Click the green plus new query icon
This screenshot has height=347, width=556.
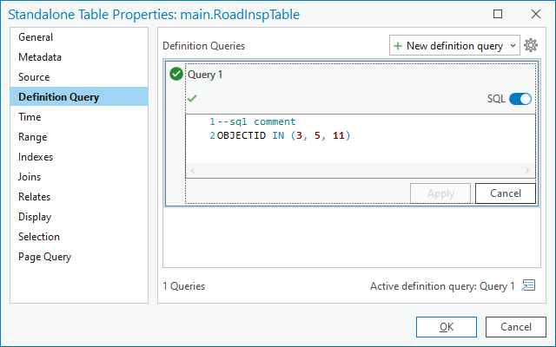click(399, 46)
